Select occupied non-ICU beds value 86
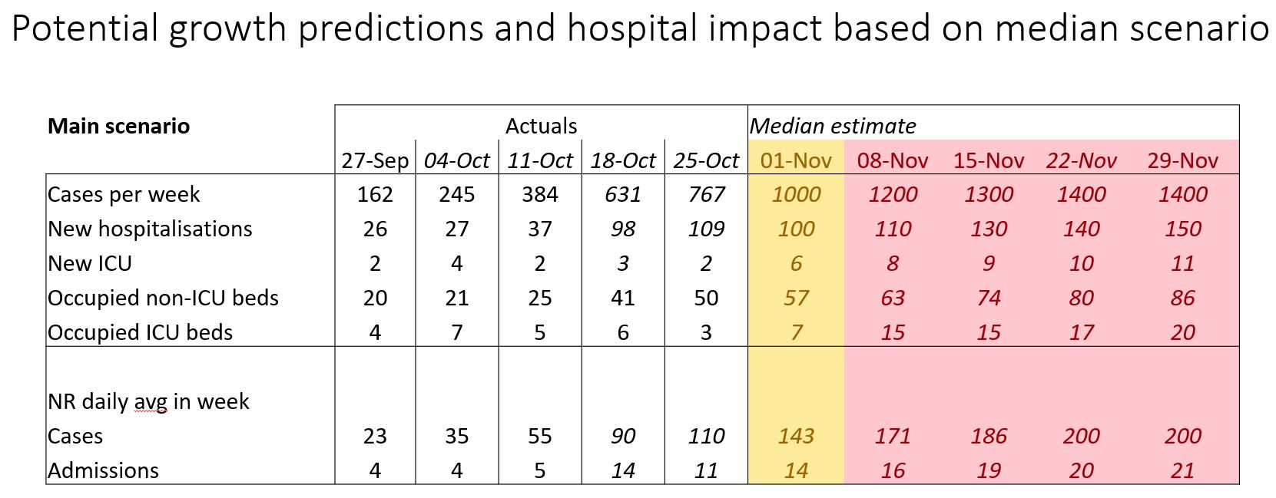The image size is (1276, 498). pos(1182,298)
